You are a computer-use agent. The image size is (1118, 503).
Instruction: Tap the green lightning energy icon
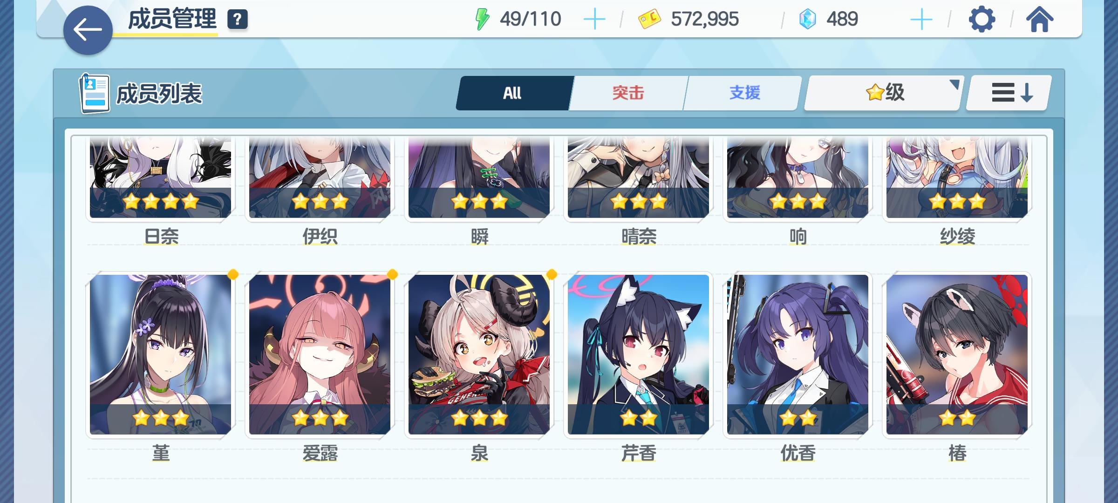coord(482,20)
